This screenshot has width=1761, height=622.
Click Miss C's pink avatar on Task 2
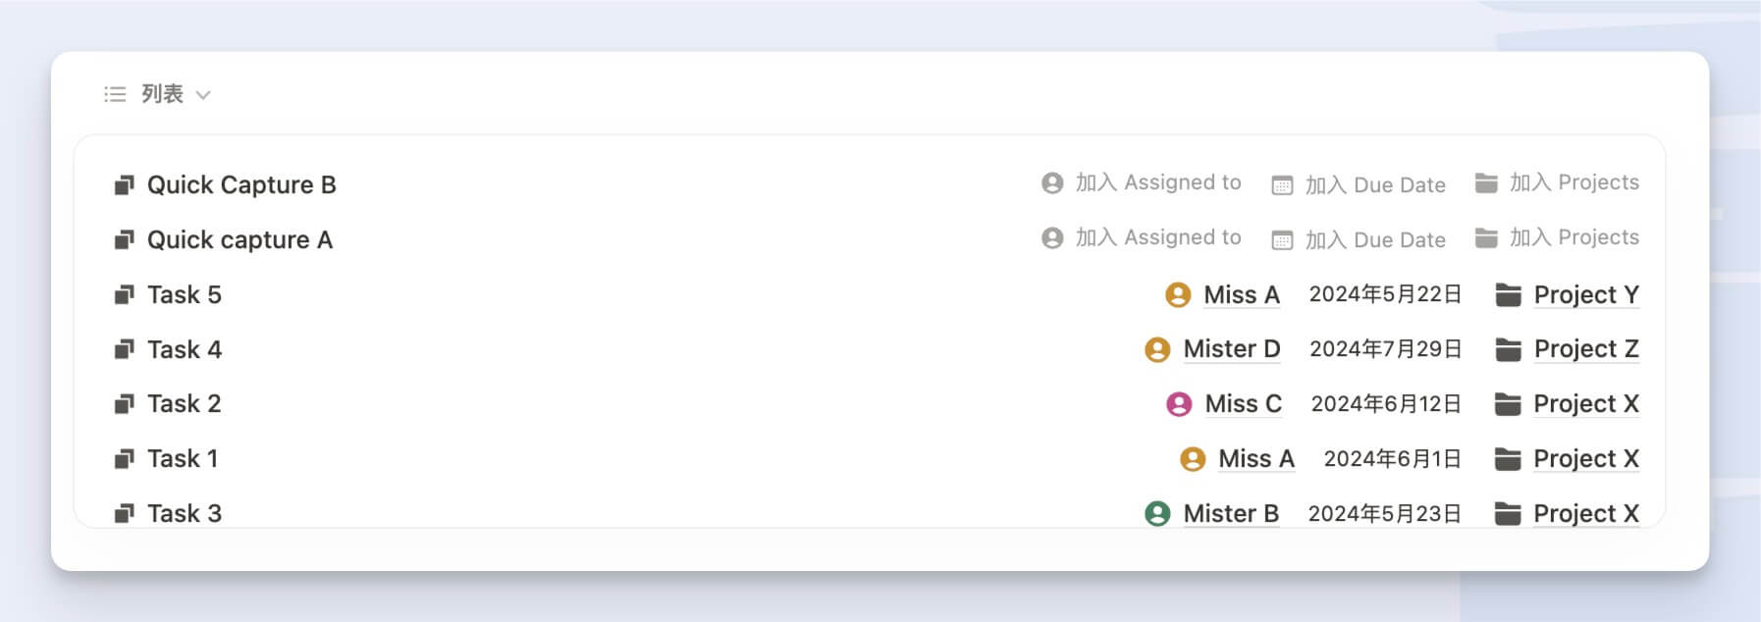(x=1178, y=403)
